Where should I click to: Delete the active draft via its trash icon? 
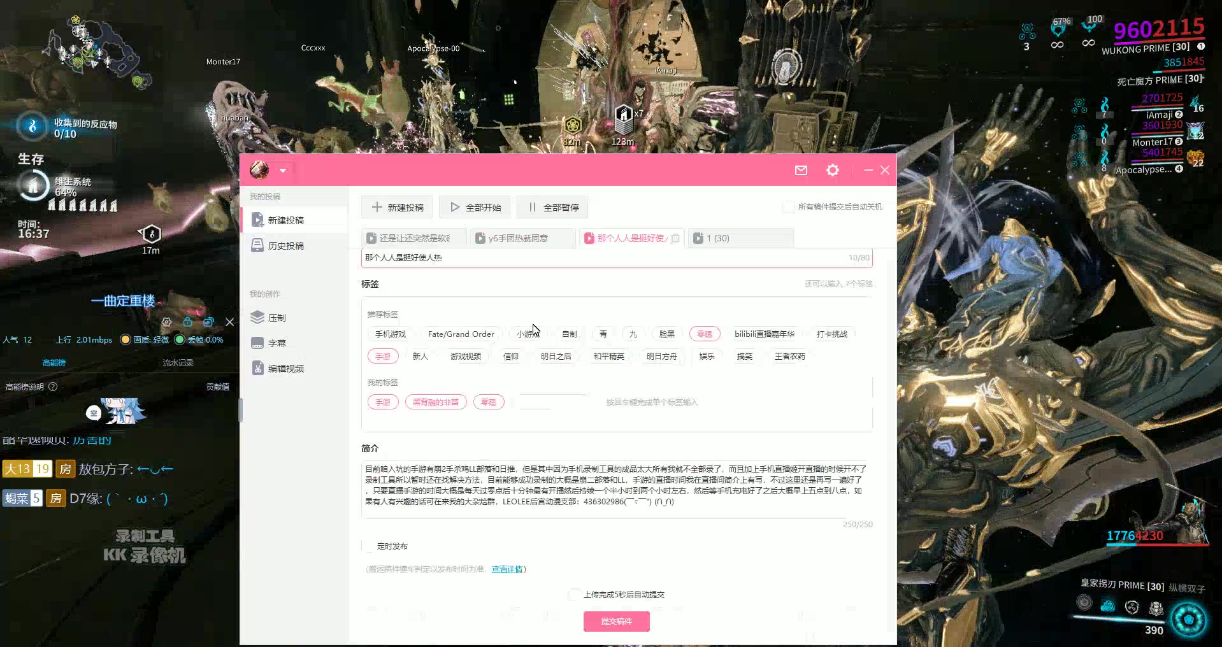pos(675,238)
